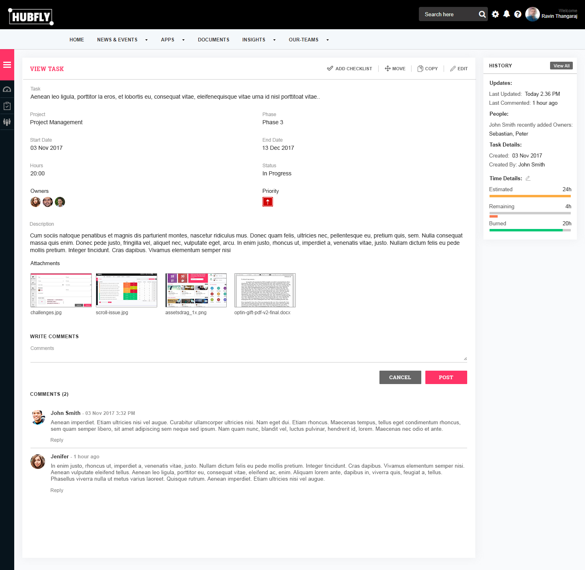Reply to Jenifer's comment

click(x=57, y=490)
